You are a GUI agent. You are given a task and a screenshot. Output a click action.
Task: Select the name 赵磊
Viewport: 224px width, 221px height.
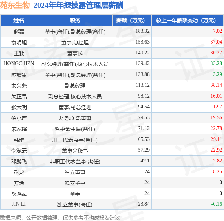coord(19,32)
